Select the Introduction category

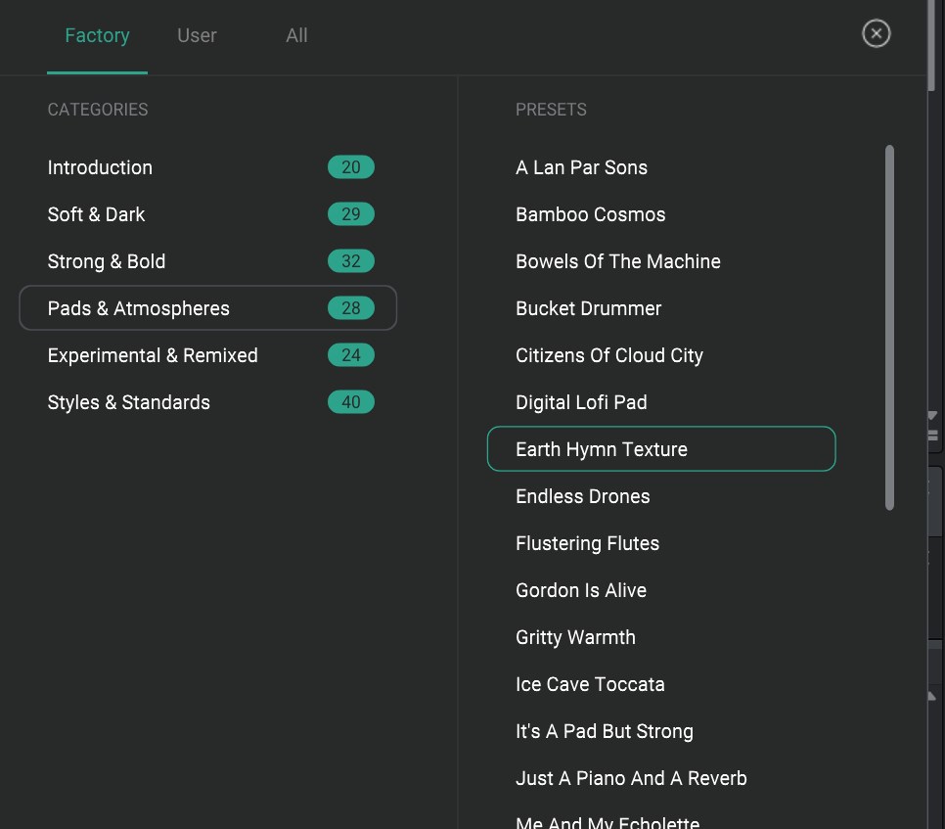(x=100, y=167)
